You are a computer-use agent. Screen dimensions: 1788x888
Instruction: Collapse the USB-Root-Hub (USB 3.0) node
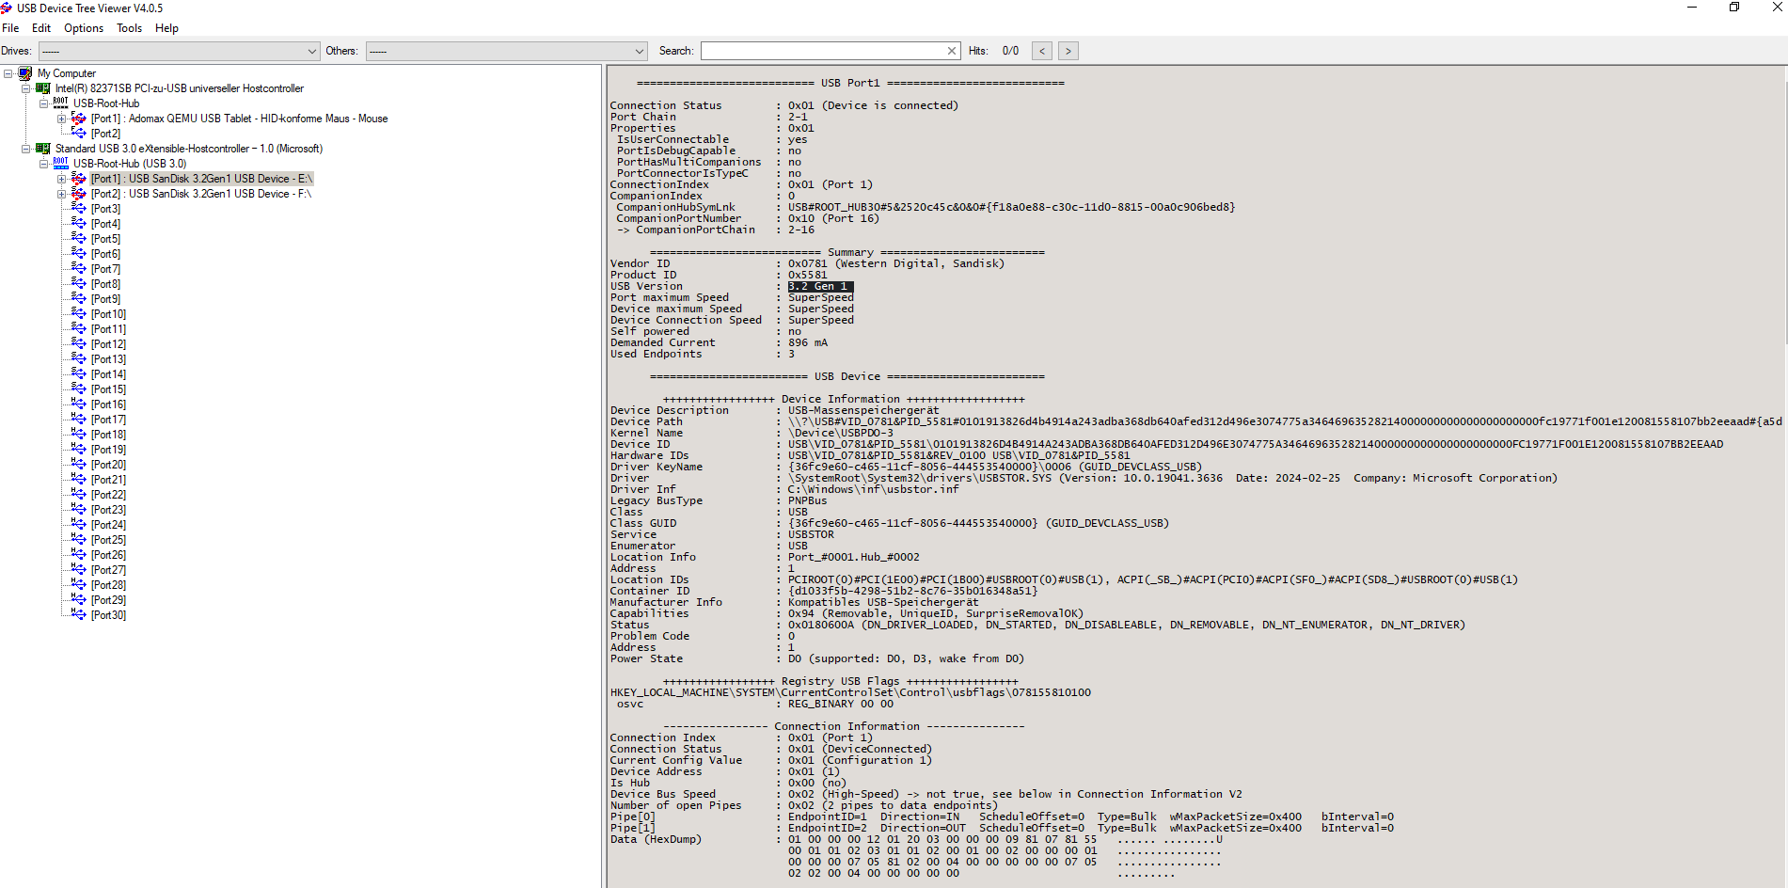44,164
